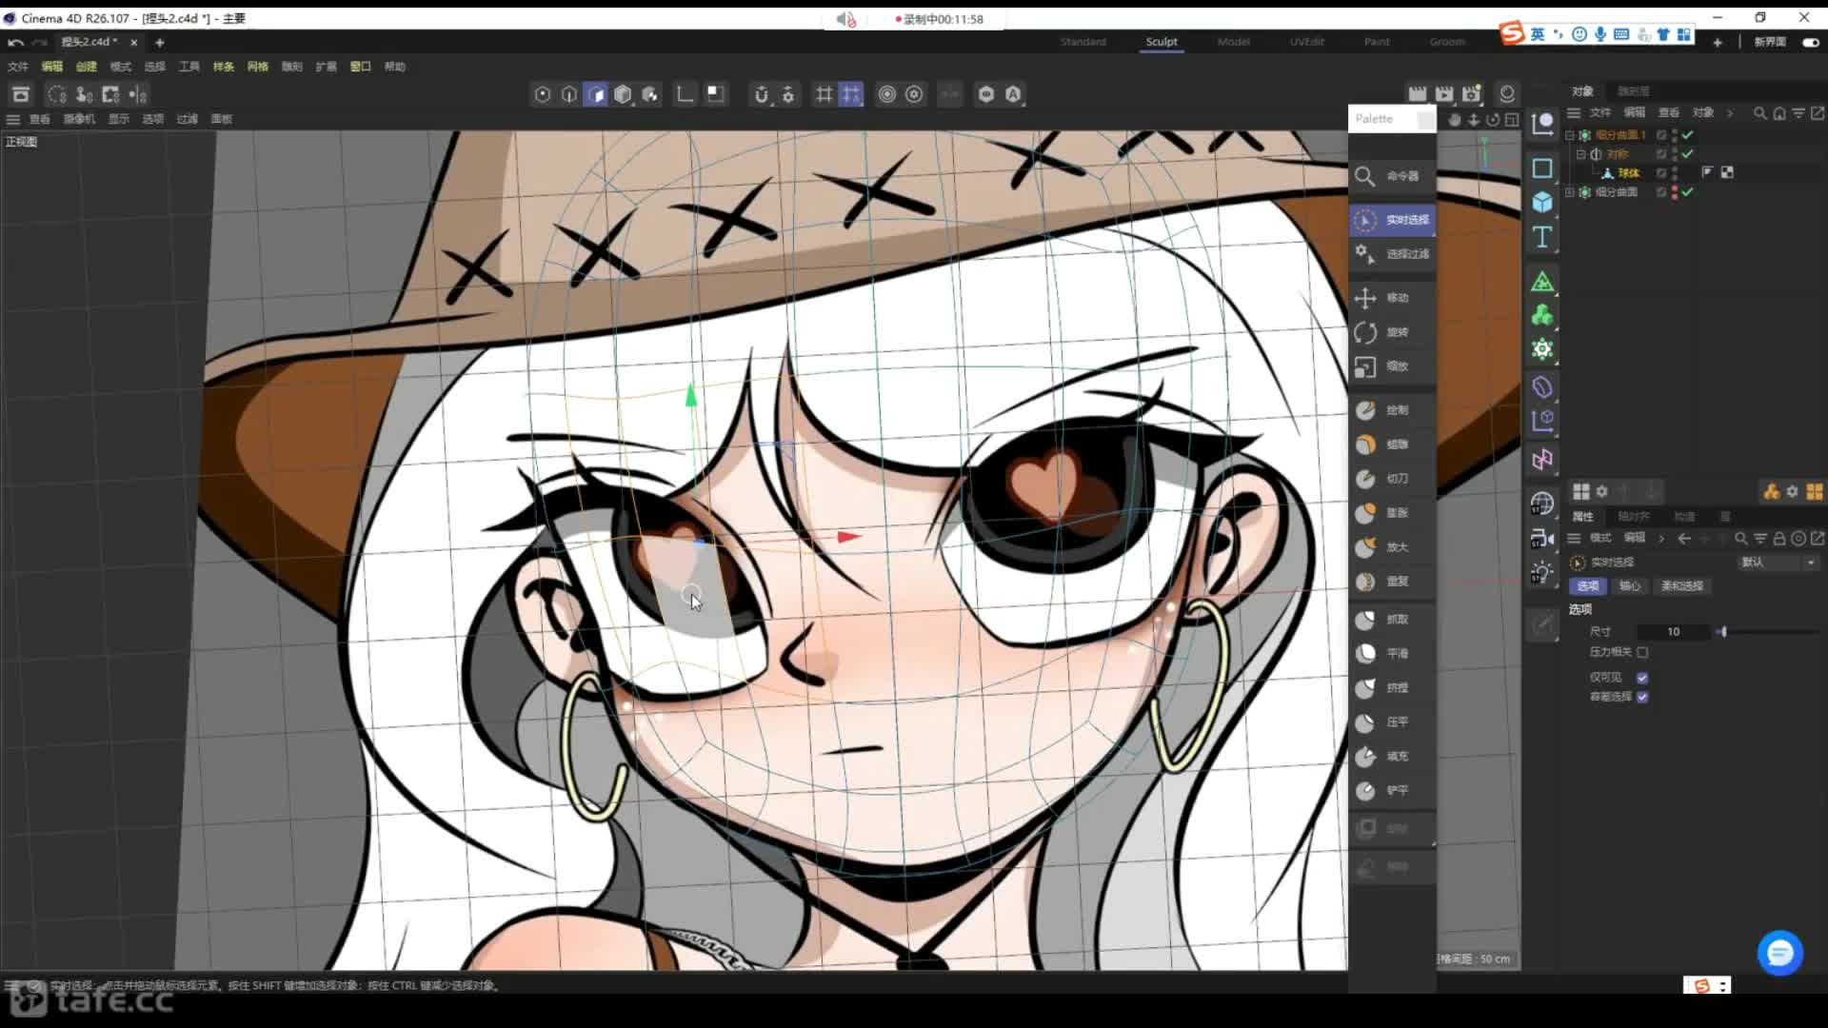
Task: Toggle visibility dots of 球体 object
Action: point(1675,173)
